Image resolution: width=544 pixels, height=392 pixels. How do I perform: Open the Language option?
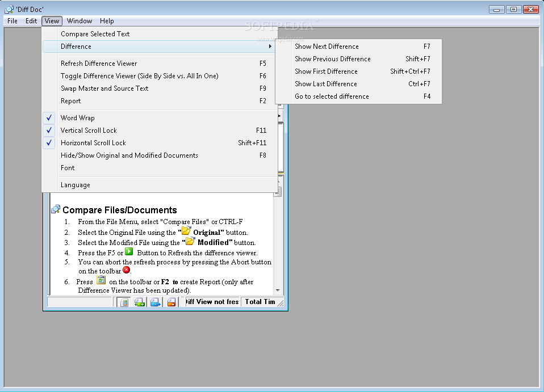click(160, 185)
